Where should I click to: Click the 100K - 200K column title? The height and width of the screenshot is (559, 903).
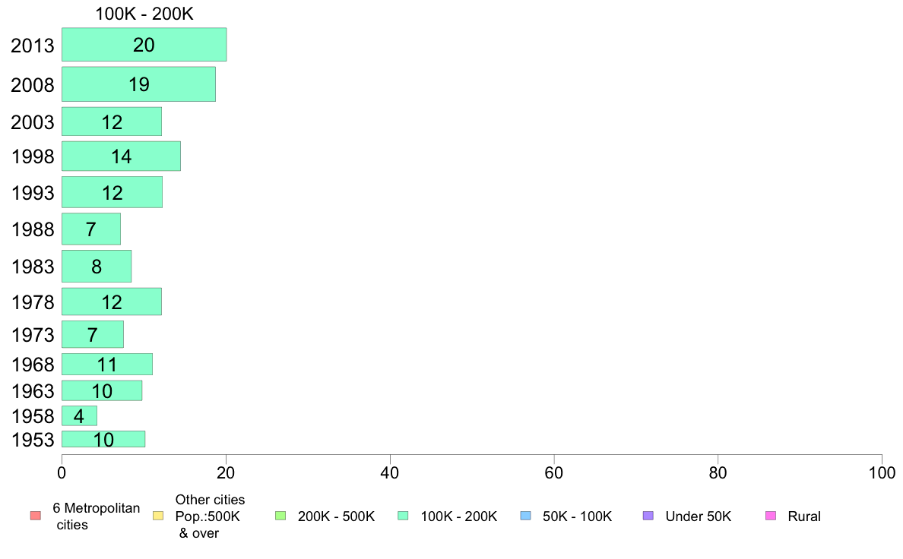tap(144, 14)
